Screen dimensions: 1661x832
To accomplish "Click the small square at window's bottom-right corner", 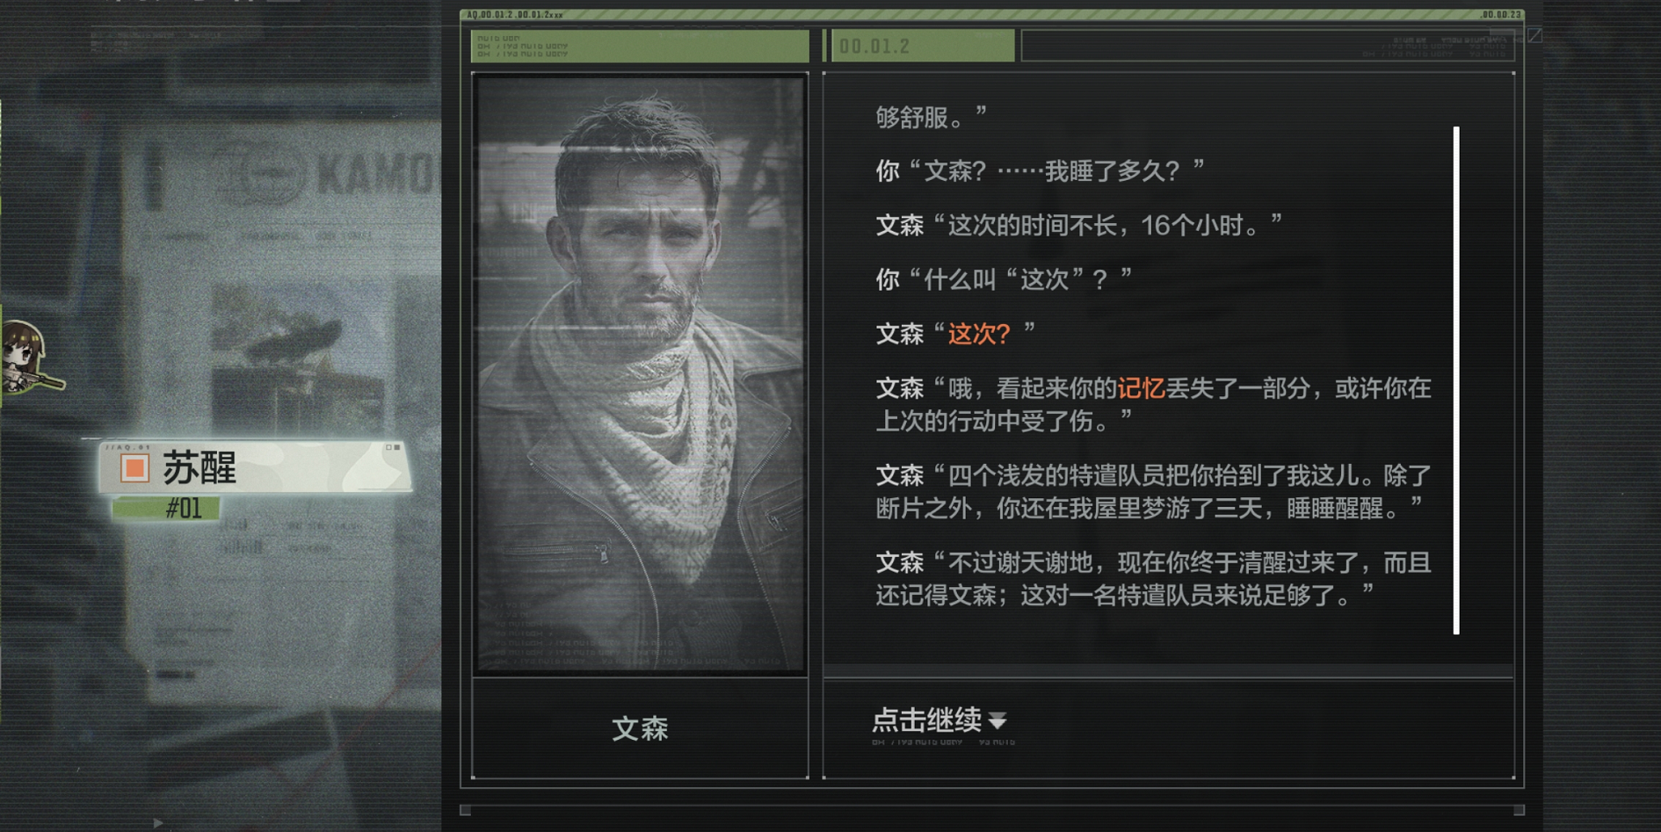I will click(1519, 810).
